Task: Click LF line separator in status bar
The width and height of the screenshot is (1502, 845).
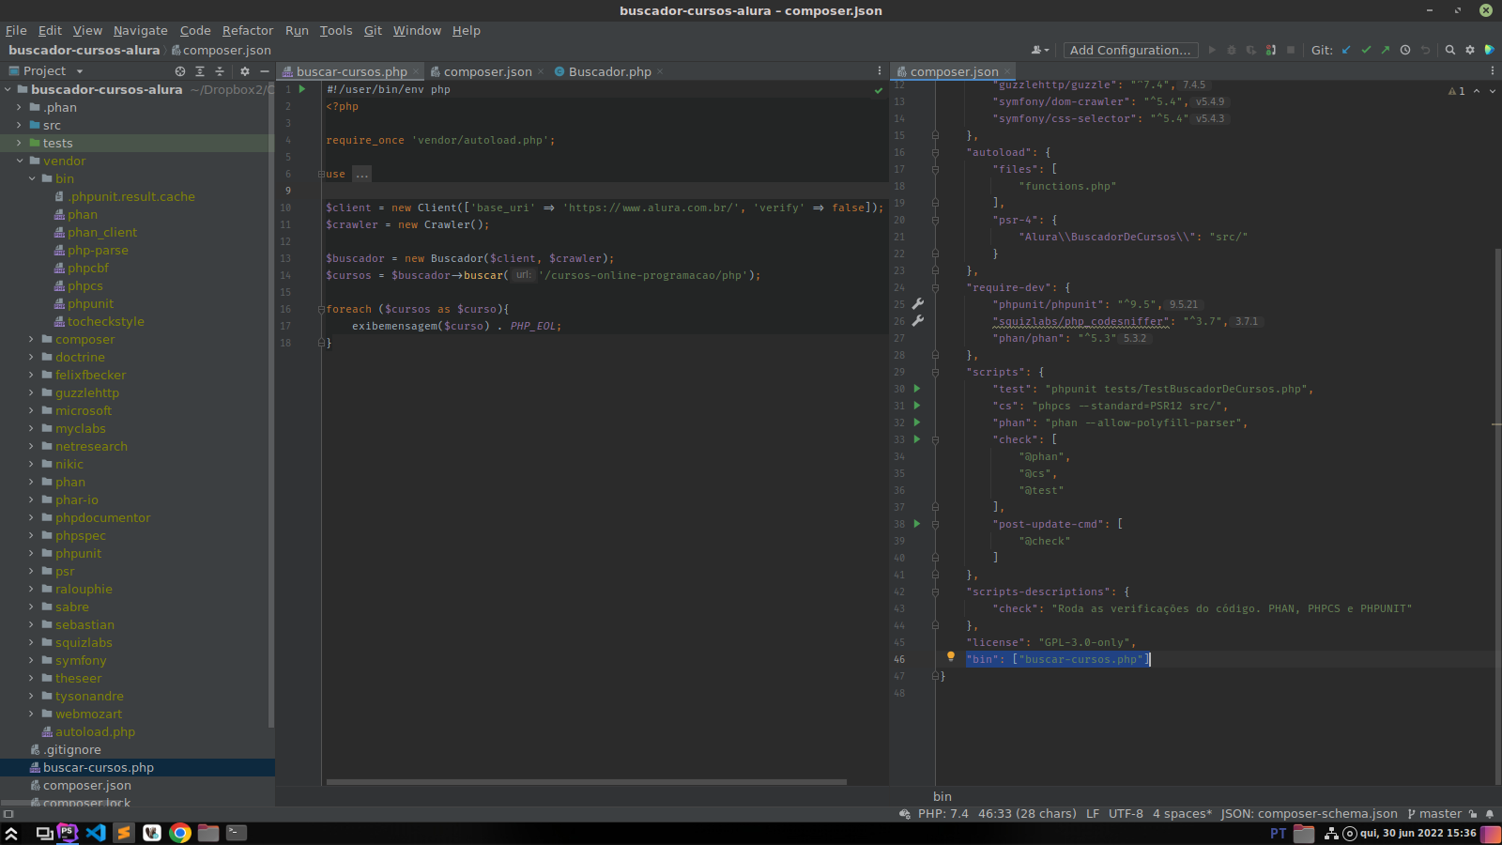Action: [1093, 814]
